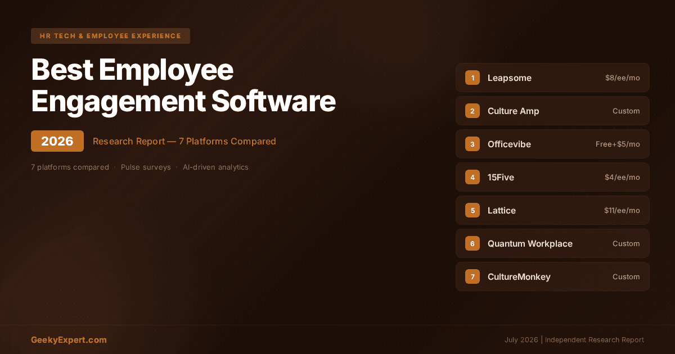Click the number 3 rank badge
The image size is (675, 354).
tap(472, 144)
